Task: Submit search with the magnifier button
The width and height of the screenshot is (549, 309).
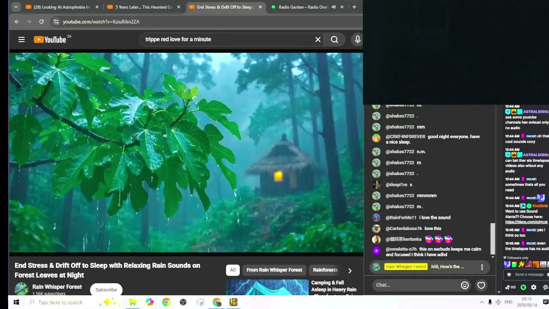Action: click(x=335, y=39)
